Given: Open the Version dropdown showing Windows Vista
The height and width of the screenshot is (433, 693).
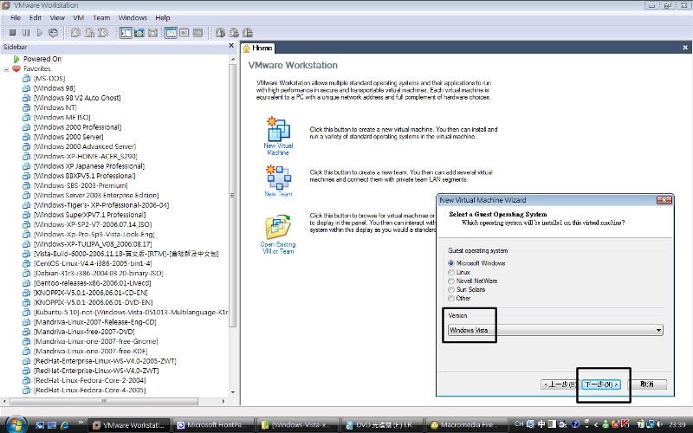Looking at the screenshot, I should point(555,330).
